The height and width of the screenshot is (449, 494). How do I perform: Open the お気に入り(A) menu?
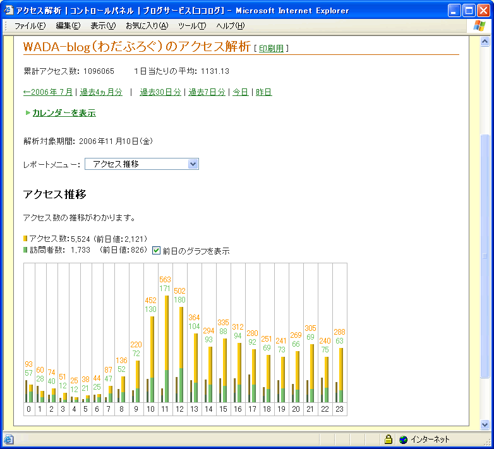point(147,26)
